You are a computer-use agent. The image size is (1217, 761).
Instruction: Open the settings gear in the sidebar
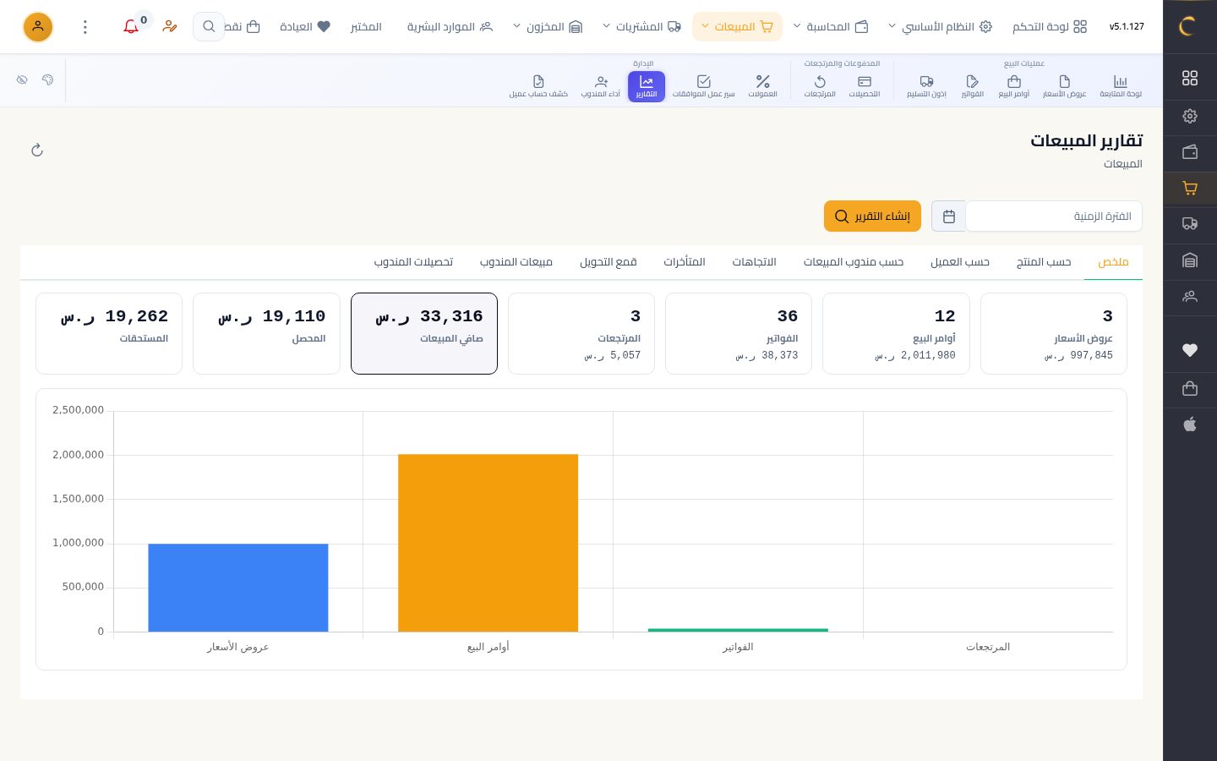[x=1190, y=116]
